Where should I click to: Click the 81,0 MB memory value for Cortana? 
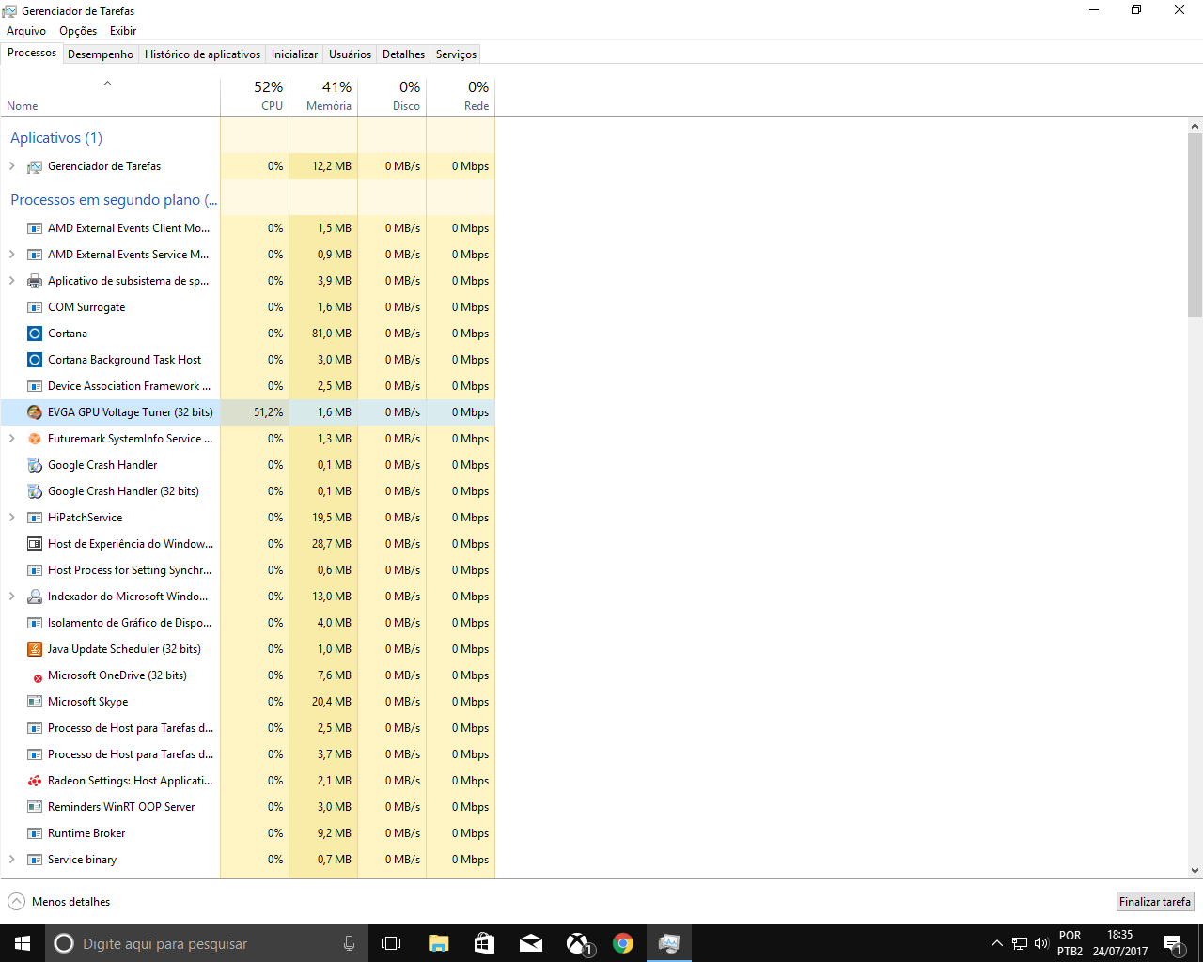[x=332, y=334]
